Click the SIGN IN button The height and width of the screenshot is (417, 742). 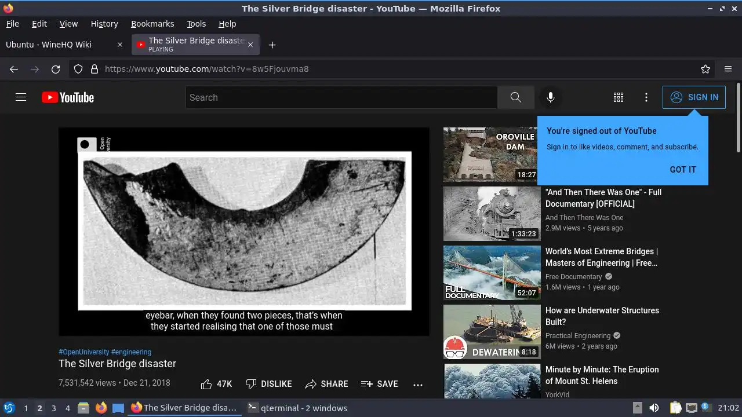coord(694,97)
